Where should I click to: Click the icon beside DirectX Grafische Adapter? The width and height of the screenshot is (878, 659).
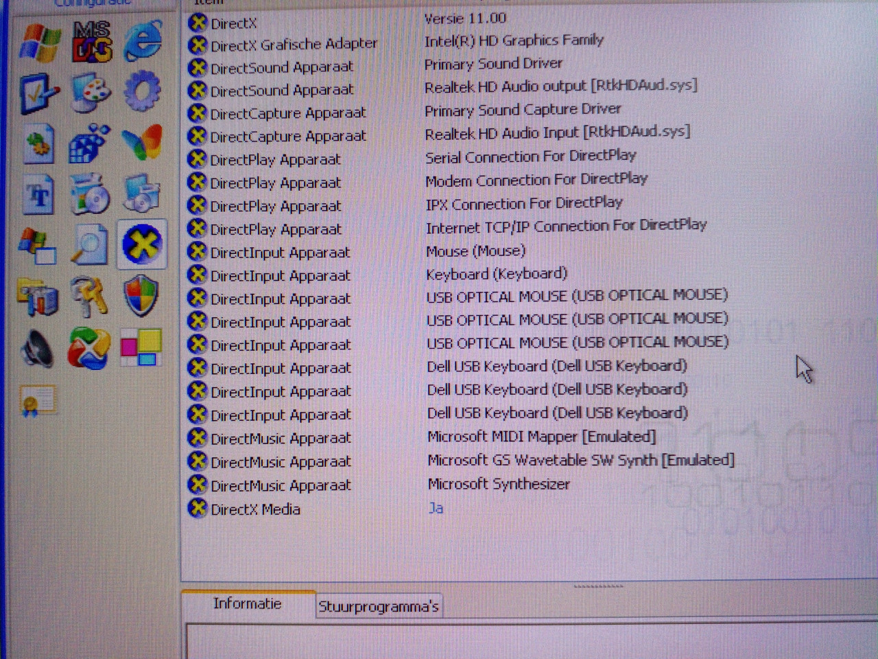(198, 45)
